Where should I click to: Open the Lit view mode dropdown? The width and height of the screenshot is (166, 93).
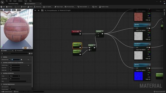pos(14,10)
